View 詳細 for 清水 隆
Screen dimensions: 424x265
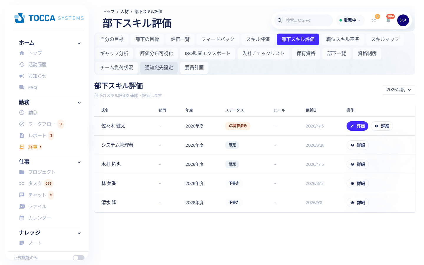point(358,203)
